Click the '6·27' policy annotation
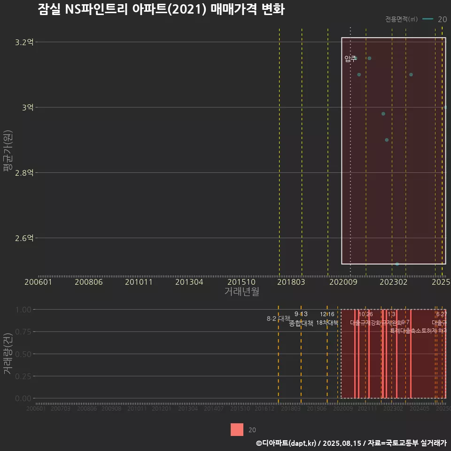 click(442, 314)
